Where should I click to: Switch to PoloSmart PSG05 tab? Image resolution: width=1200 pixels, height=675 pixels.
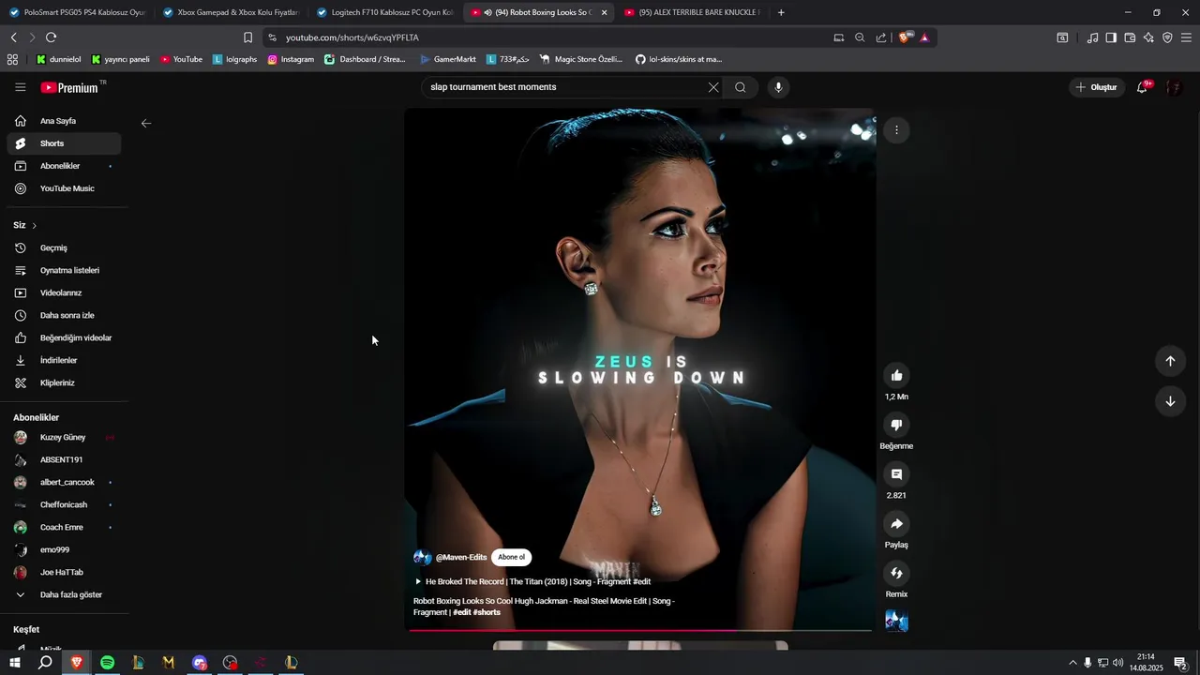[x=77, y=12]
